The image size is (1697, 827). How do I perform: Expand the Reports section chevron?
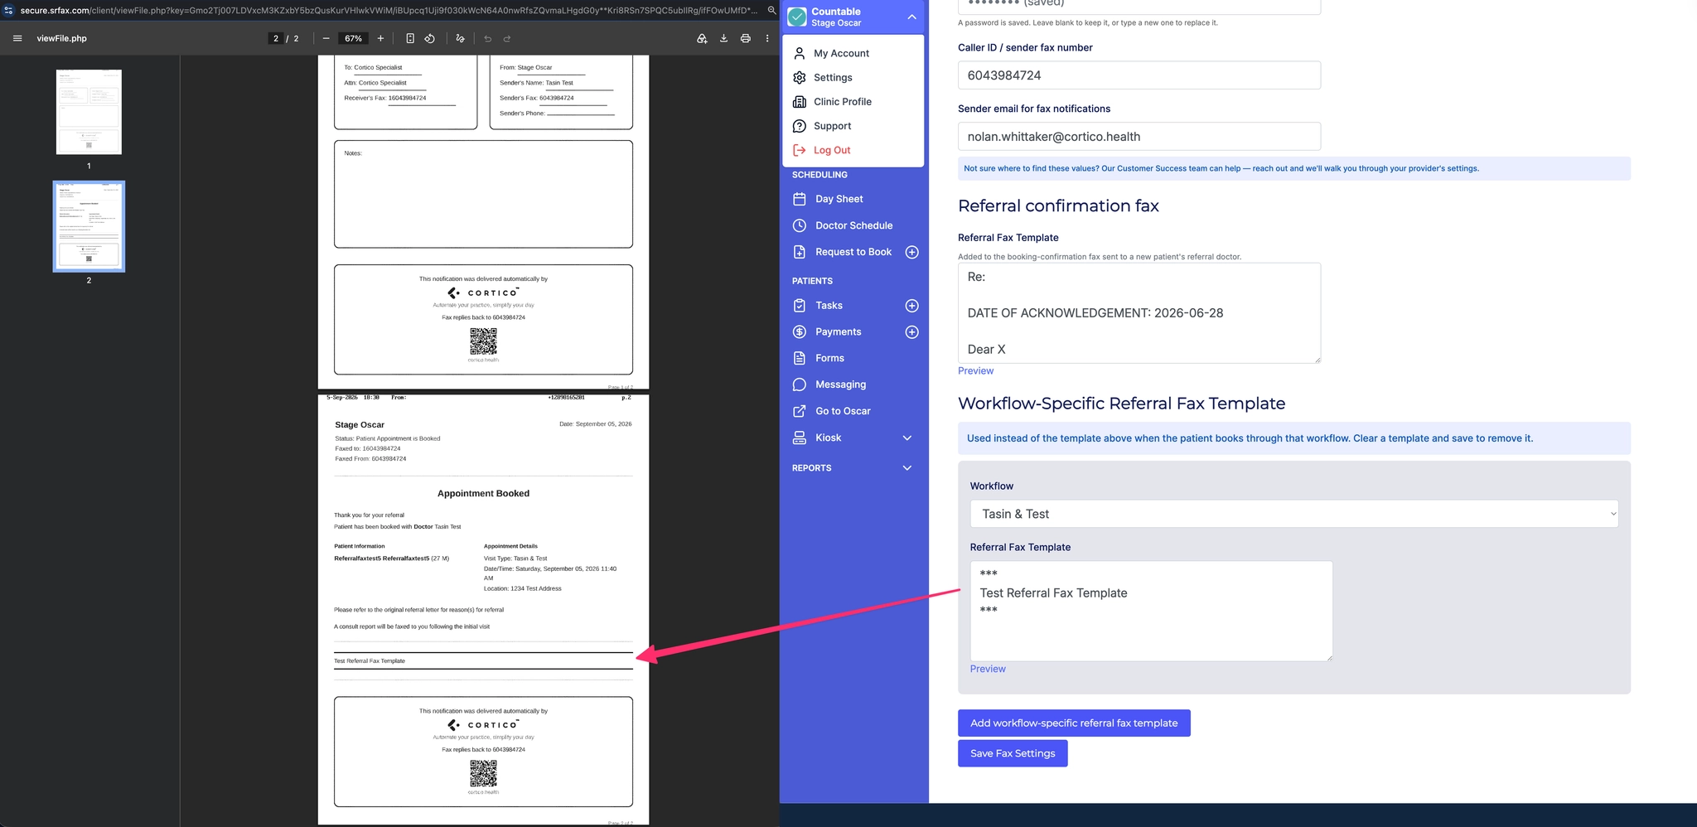coord(907,468)
